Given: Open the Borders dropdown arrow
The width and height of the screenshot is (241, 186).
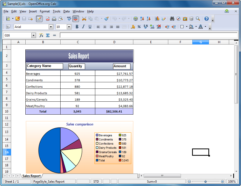Looking at the screenshot, I should click(187, 27).
